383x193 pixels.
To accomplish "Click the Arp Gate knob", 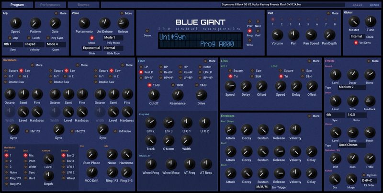I will [55, 23].
